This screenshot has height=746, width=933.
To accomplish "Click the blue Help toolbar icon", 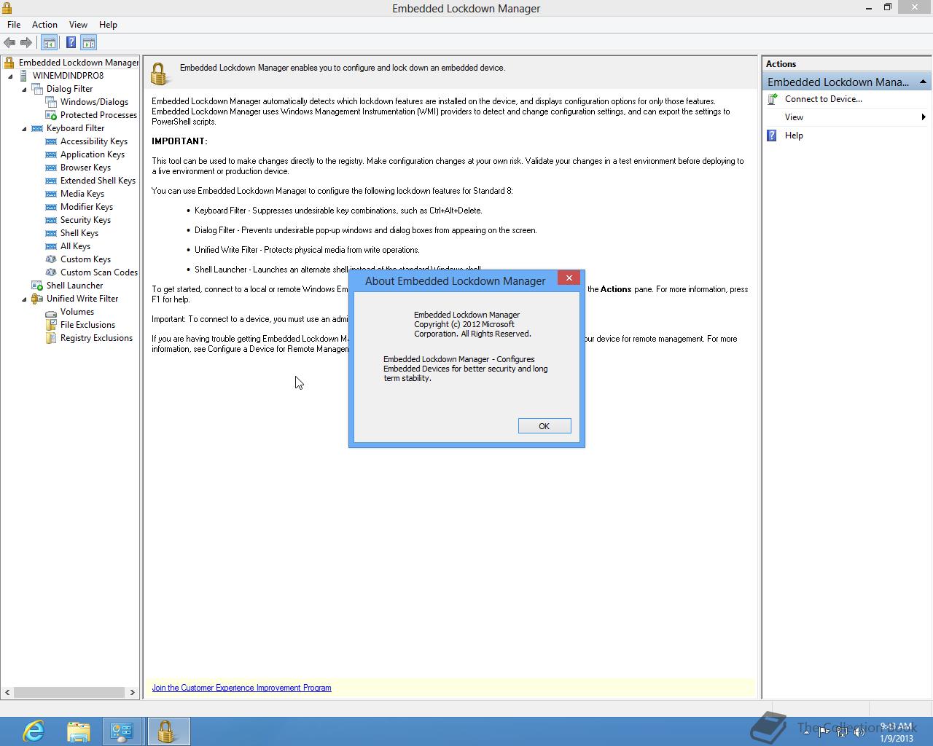I will coord(71,42).
